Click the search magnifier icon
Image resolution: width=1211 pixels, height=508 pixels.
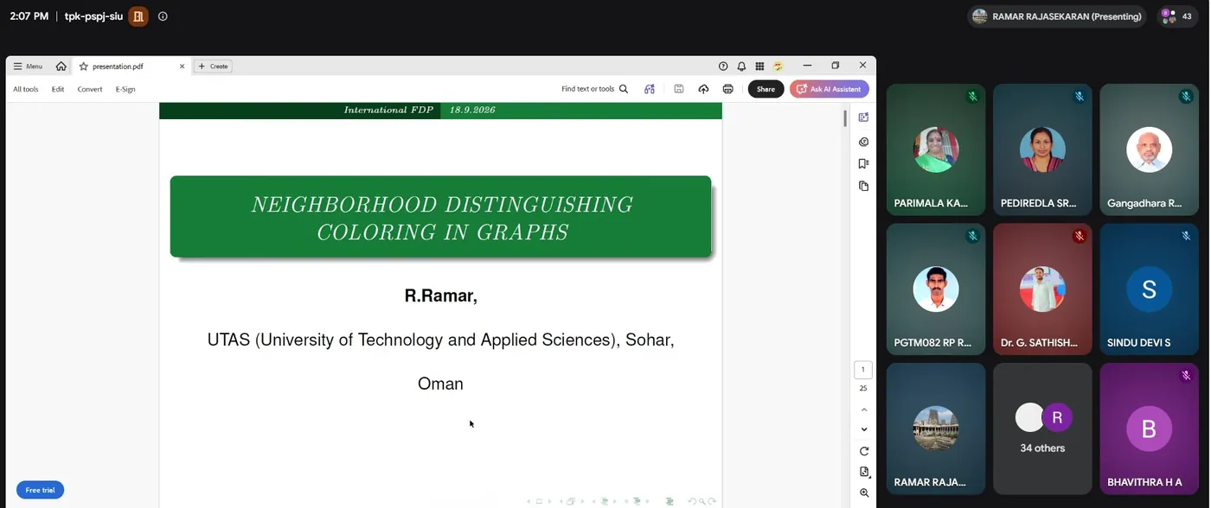(624, 89)
